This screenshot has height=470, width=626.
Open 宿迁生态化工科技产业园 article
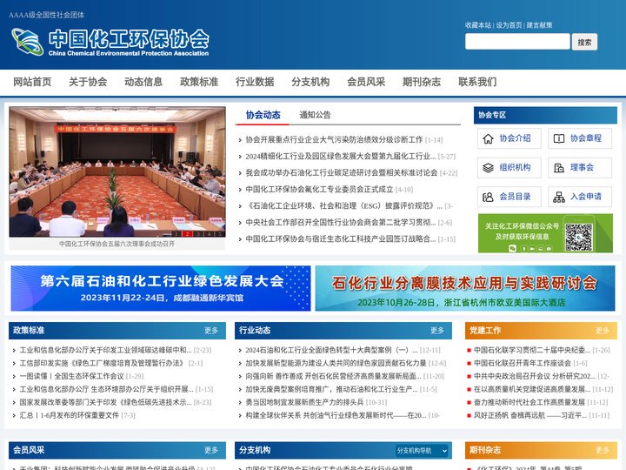click(341, 239)
